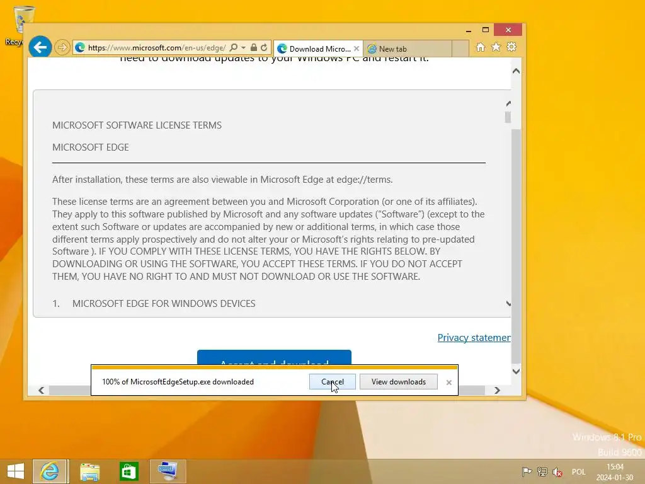Click the edge://terms sentence text
This screenshot has width=645, height=484.
tap(222, 180)
